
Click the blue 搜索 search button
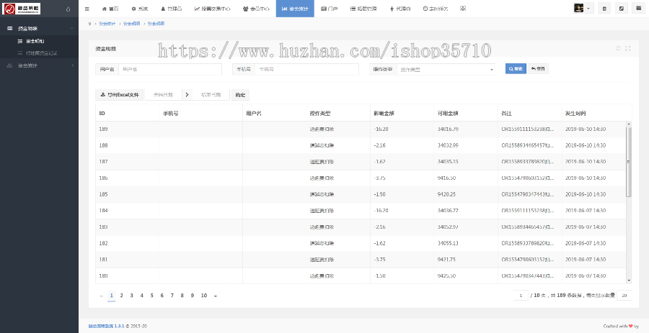pyautogui.click(x=516, y=69)
